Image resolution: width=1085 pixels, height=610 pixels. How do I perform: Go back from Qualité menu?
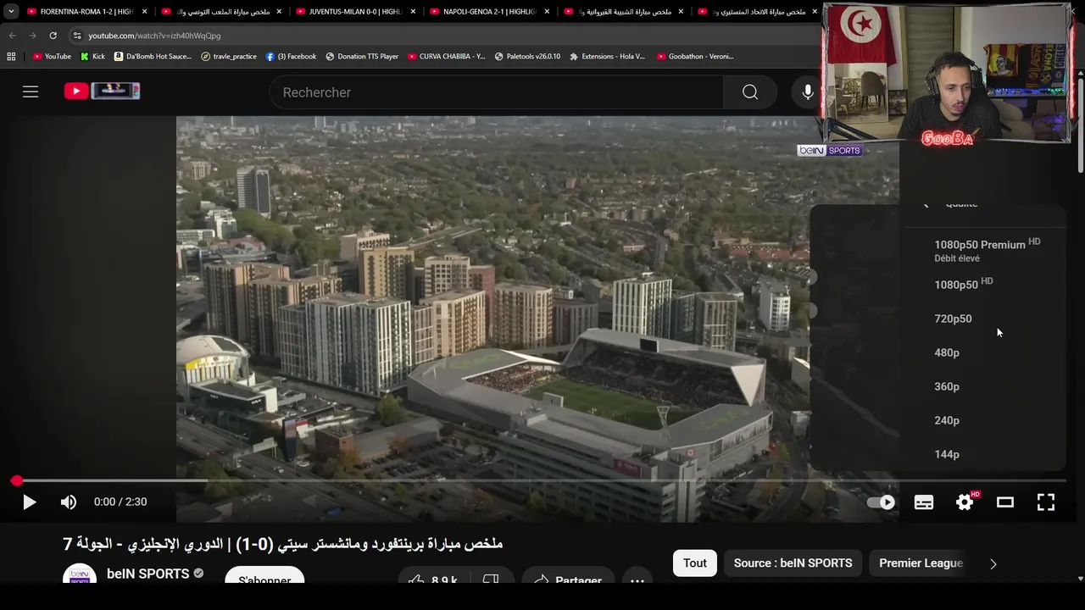[926, 204]
